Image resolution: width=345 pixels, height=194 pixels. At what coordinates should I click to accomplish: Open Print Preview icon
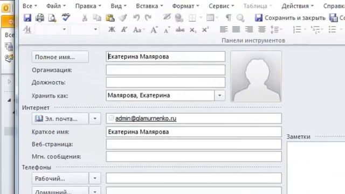click(x=52, y=18)
